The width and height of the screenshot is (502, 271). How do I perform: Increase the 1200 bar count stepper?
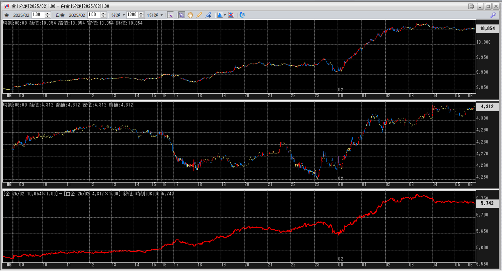(x=141, y=13)
